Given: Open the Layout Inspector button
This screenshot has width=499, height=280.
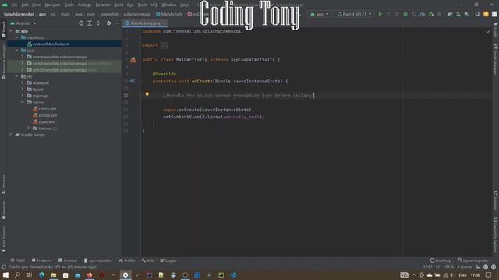Looking at the screenshot, I should [472, 261].
